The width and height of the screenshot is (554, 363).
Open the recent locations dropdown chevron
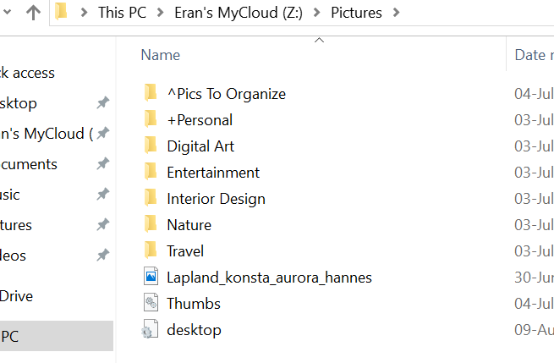(7, 12)
